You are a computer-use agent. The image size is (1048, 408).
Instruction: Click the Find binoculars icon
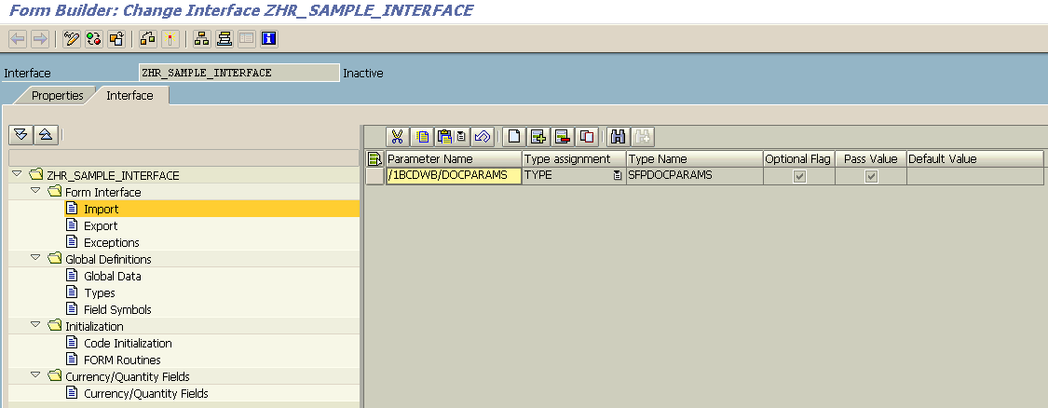click(617, 137)
